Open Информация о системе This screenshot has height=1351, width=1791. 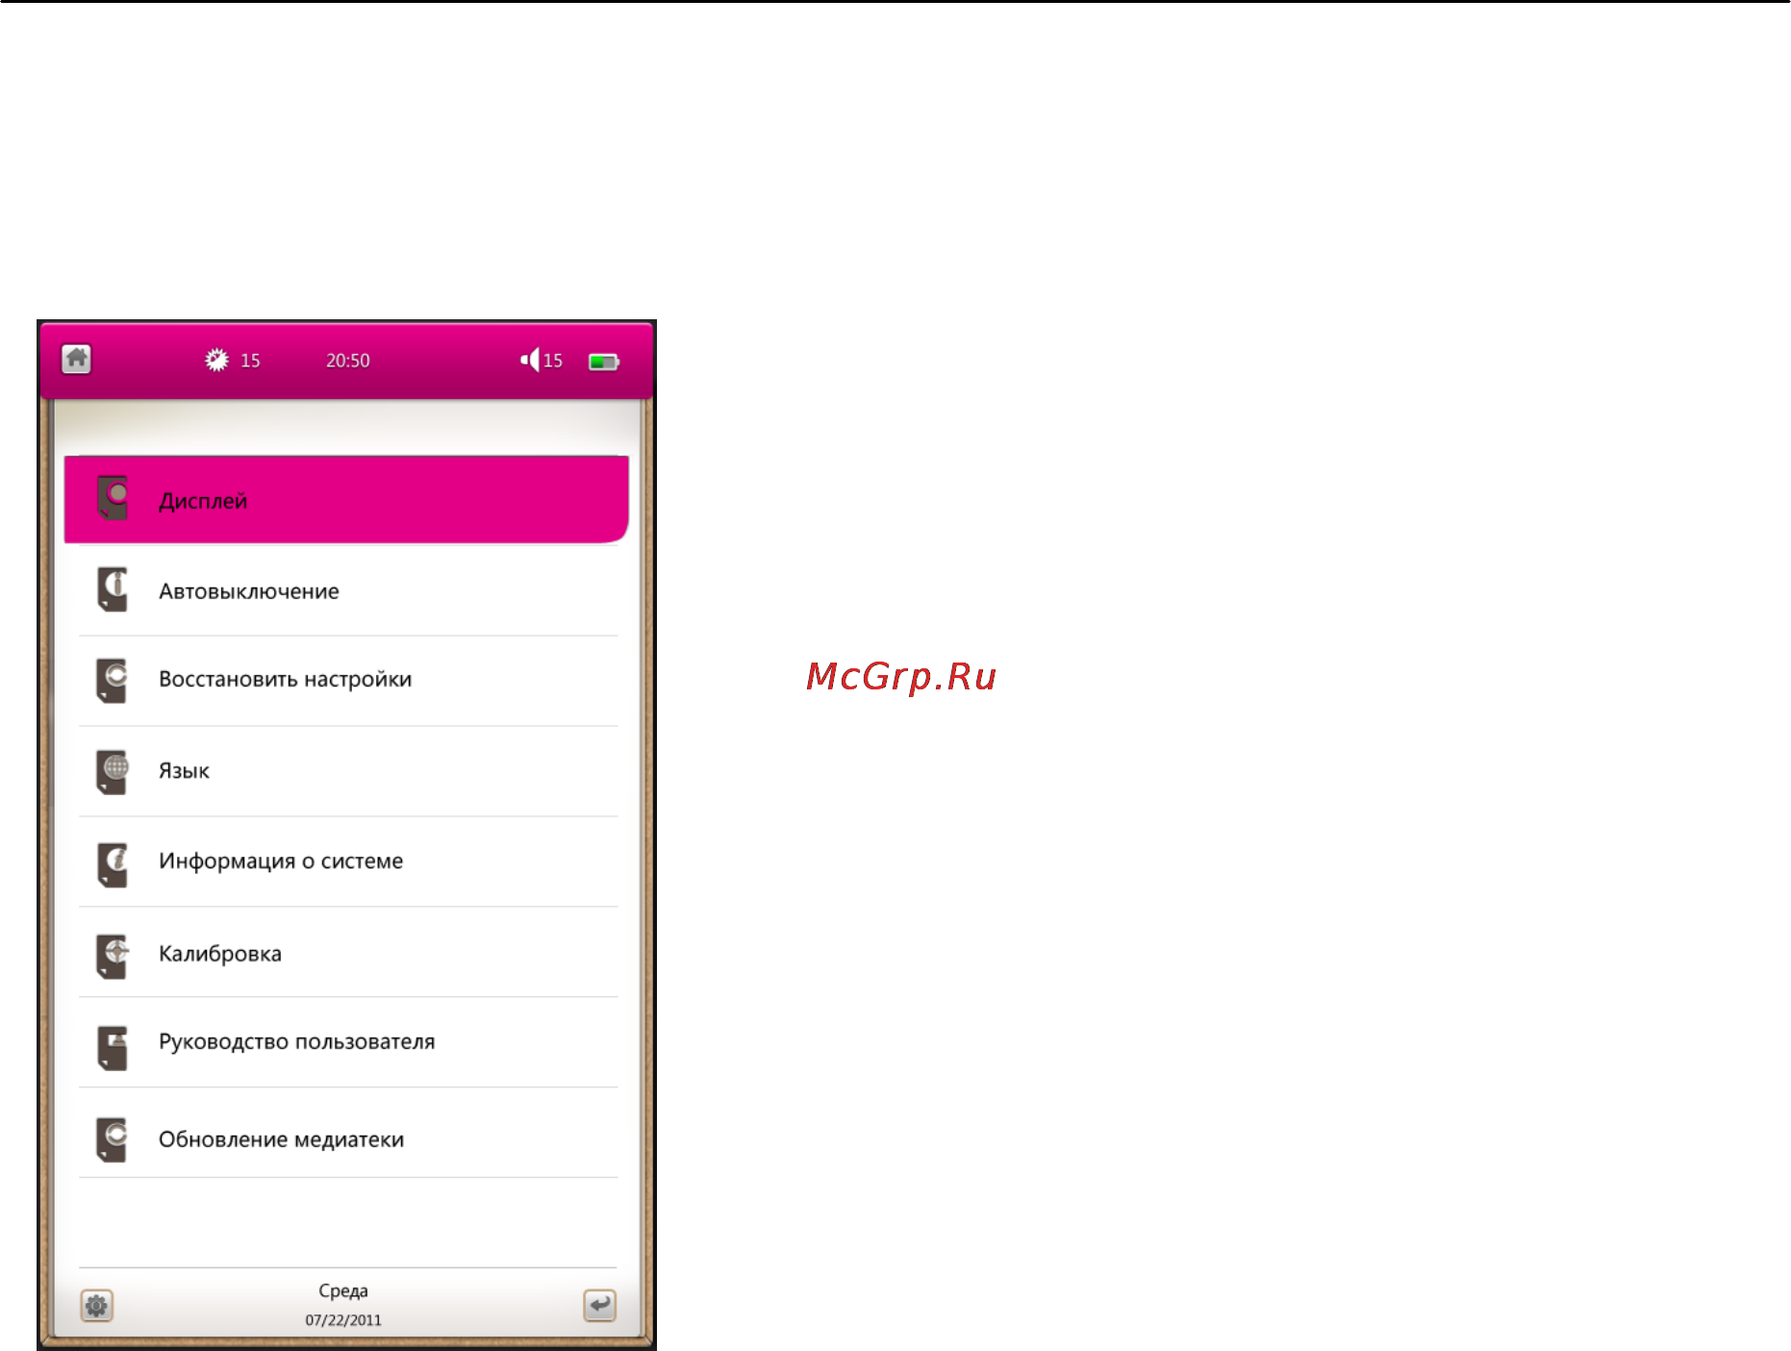(x=348, y=862)
